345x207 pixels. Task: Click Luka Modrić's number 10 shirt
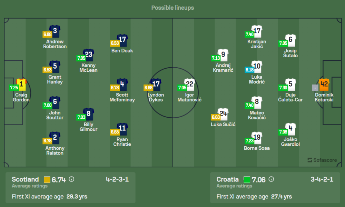point(257,67)
